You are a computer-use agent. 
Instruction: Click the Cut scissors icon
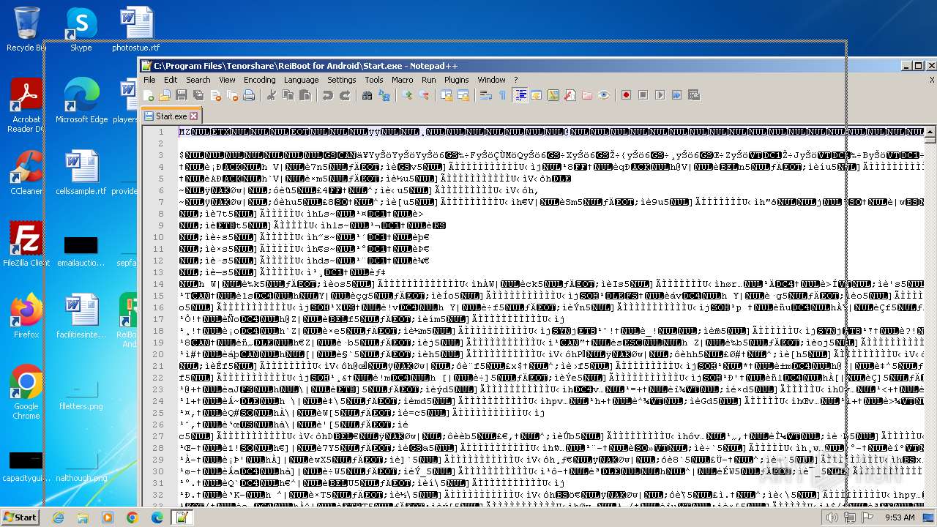coord(272,95)
